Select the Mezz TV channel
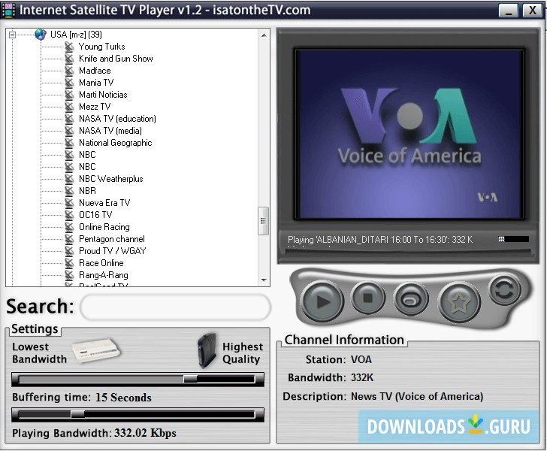The height and width of the screenshot is (451, 547). tap(95, 107)
